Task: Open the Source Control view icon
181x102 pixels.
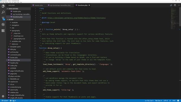Action: coord(3,18)
